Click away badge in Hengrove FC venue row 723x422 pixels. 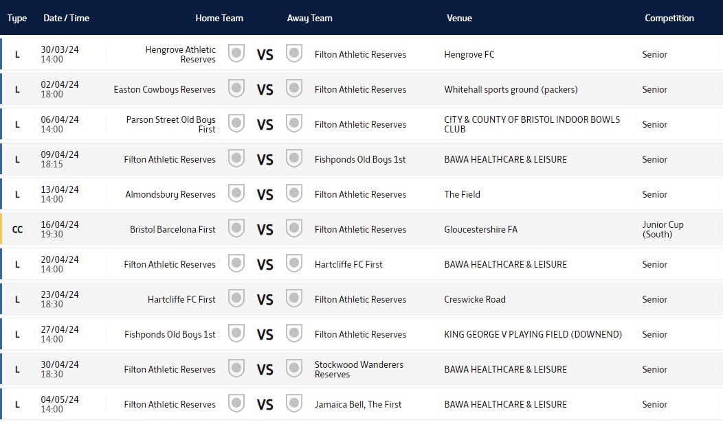click(x=293, y=54)
